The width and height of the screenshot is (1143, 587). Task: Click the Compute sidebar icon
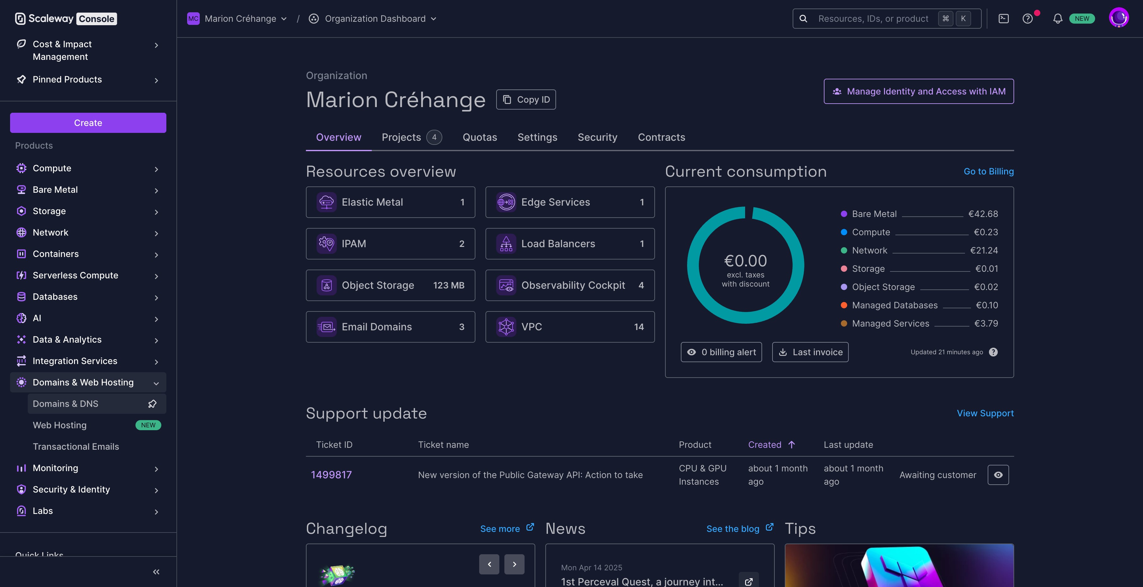pos(21,168)
